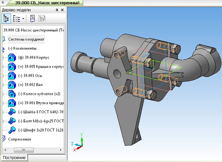Click the bolt group icon for Болт M8x1
This screenshot has height=162, width=222.
[12, 121]
